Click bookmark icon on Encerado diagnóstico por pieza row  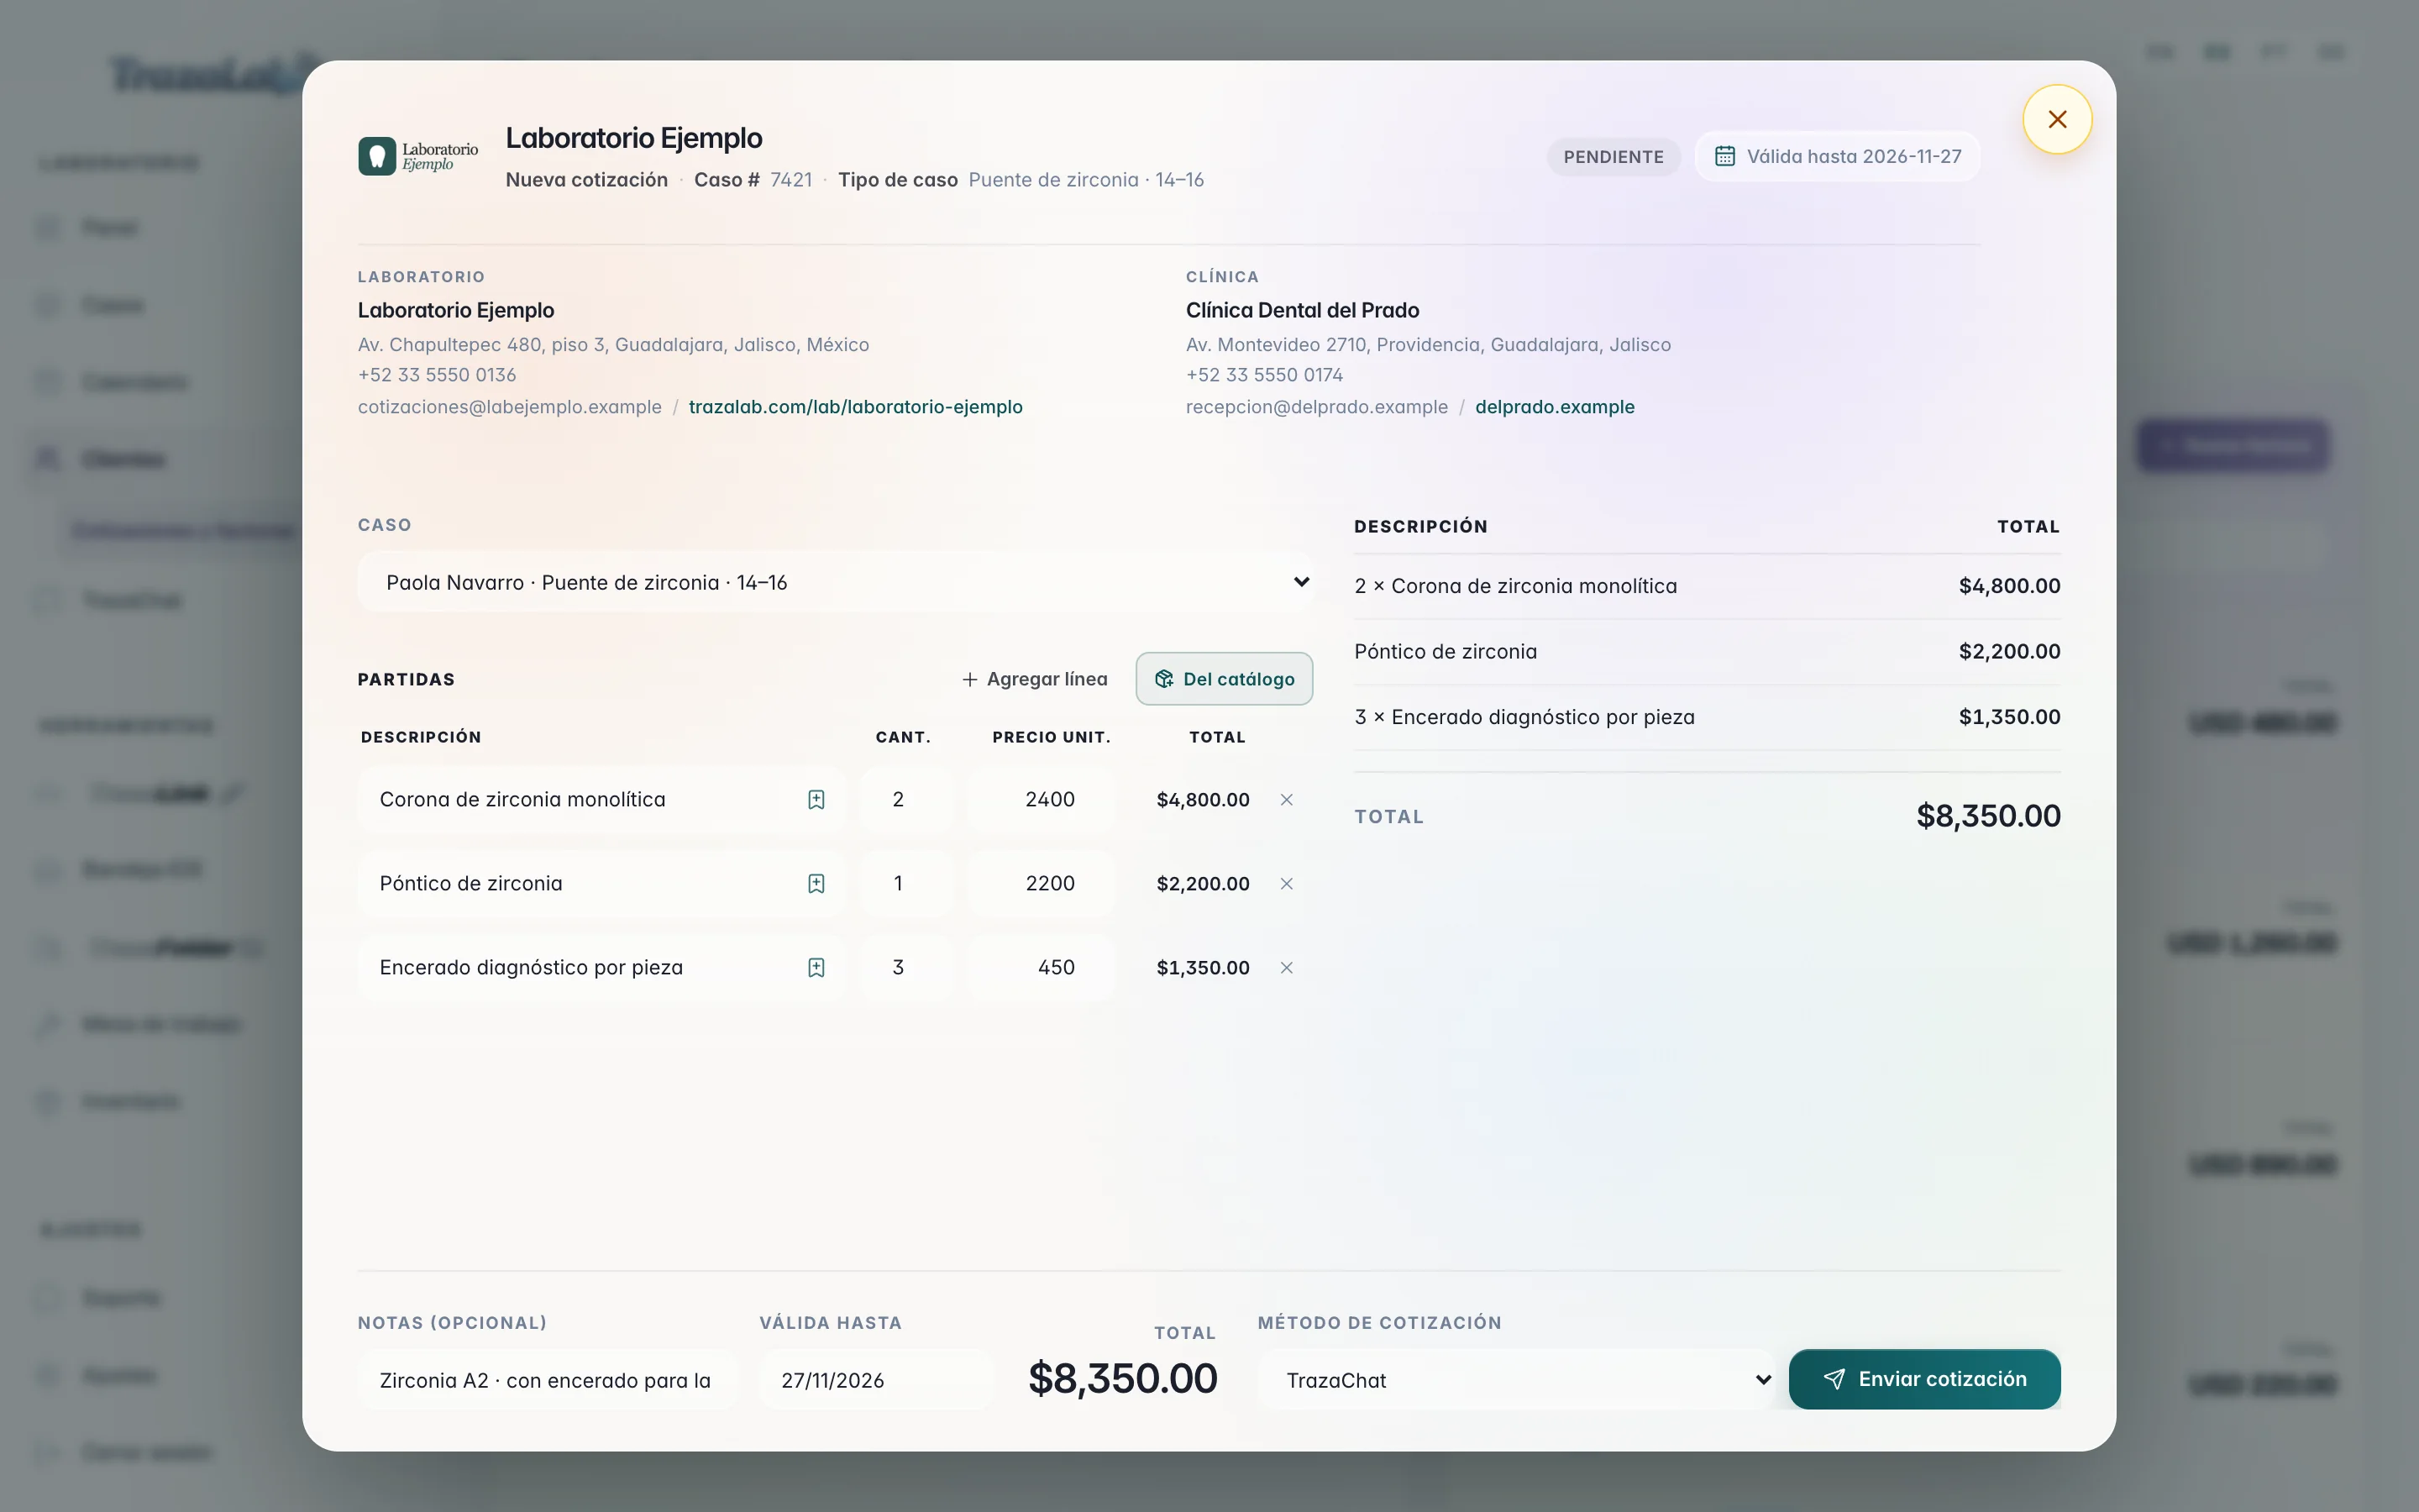click(x=816, y=968)
